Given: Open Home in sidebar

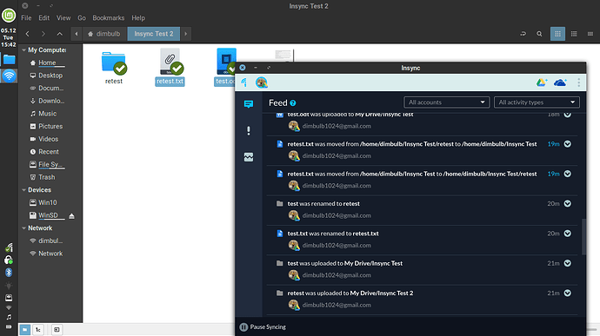Looking at the screenshot, I should (47, 63).
